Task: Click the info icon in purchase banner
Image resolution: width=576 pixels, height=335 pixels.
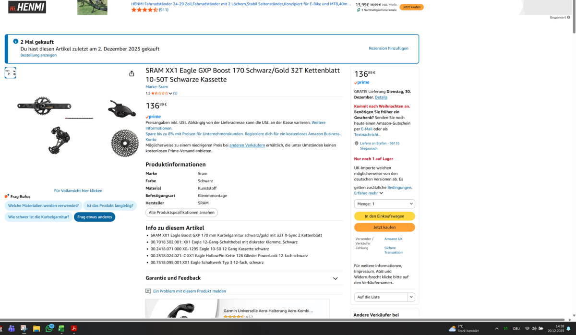Action: click(x=15, y=42)
